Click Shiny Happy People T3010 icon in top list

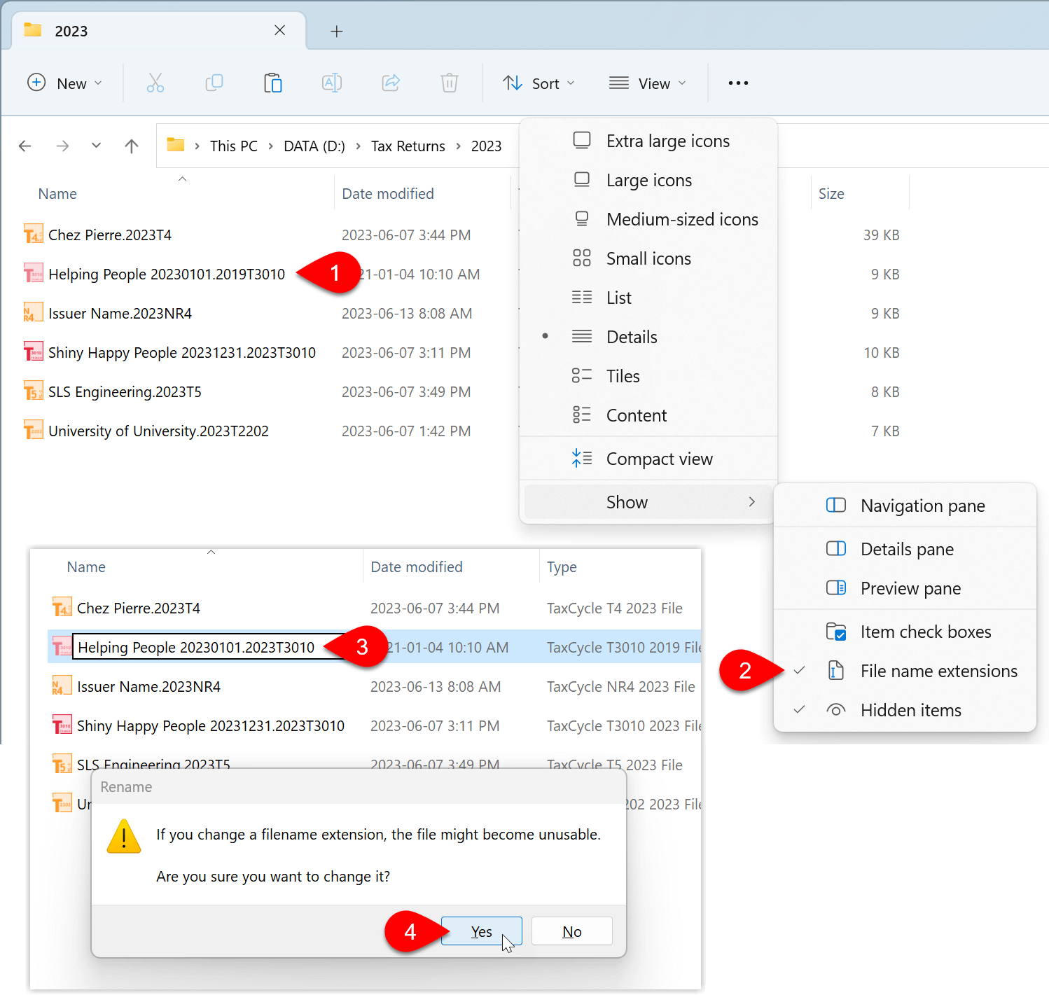(33, 352)
